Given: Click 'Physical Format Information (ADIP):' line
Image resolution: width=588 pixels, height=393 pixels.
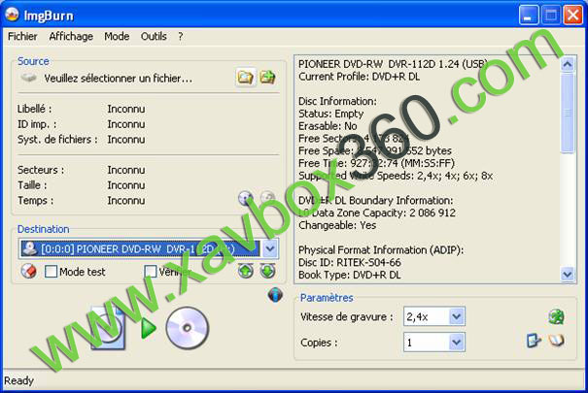Looking at the screenshot, I should pos(381,250).
